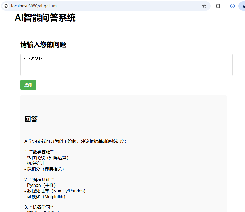Viewport: 245px width, 212px height.
Task: Focus the question textarea containing AI学习路线
Action: point(126,65)
